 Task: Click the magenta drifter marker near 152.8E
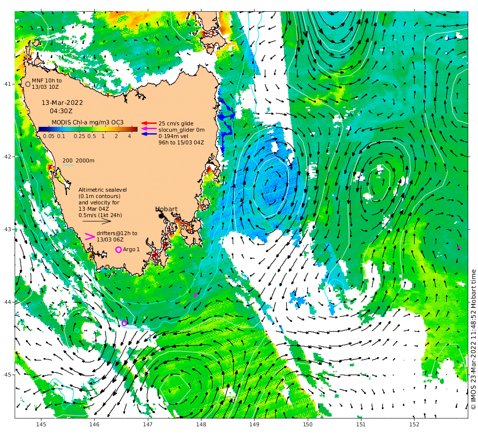(459, 248)
